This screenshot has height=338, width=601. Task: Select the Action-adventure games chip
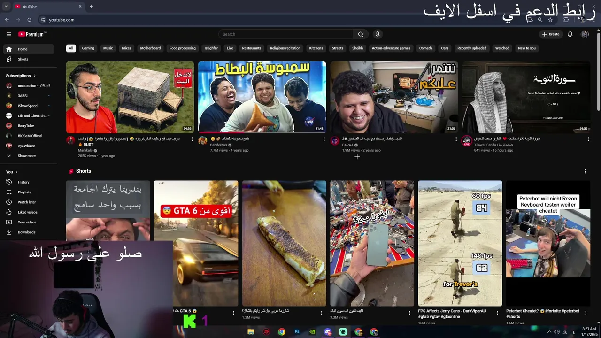point(391,48)
